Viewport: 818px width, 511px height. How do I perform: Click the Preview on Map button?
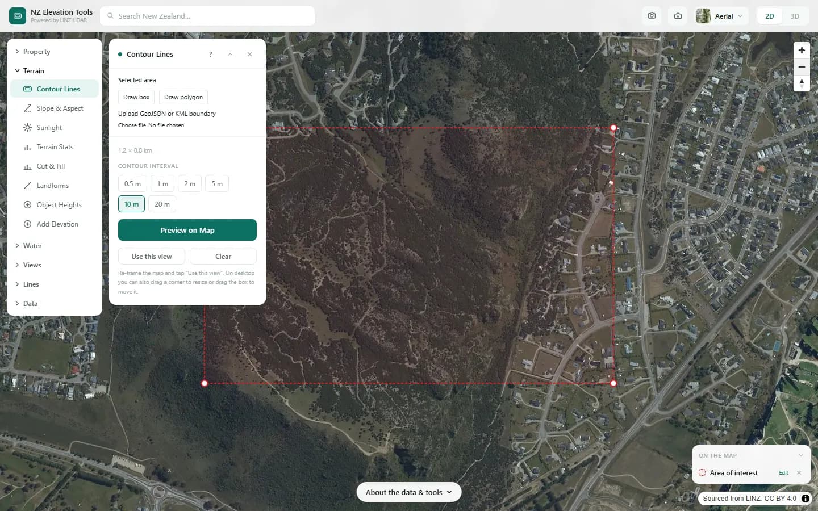[187, 230]
